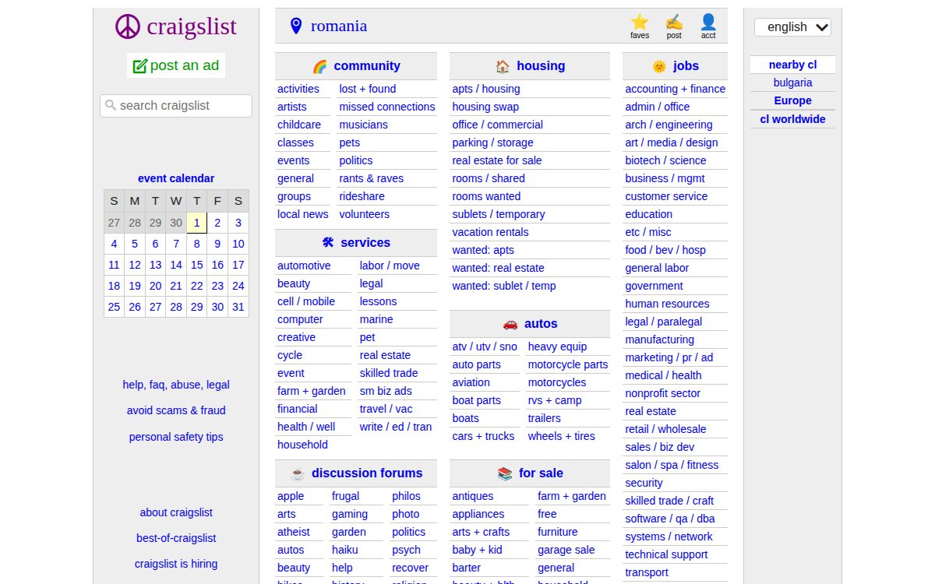
Task: Expand the cl worldwide list
Action: point(792,119)
